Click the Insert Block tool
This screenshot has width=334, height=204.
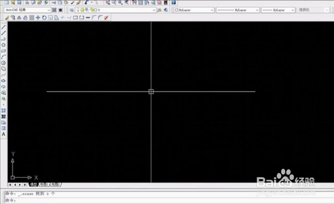3,93
